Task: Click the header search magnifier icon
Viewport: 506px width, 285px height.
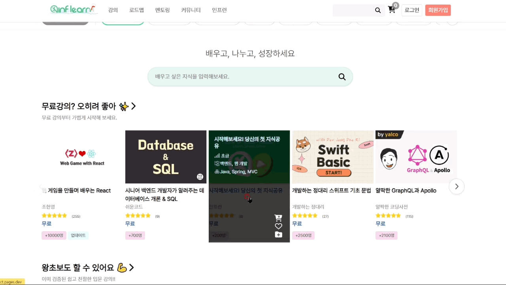Action: (378, 10)
